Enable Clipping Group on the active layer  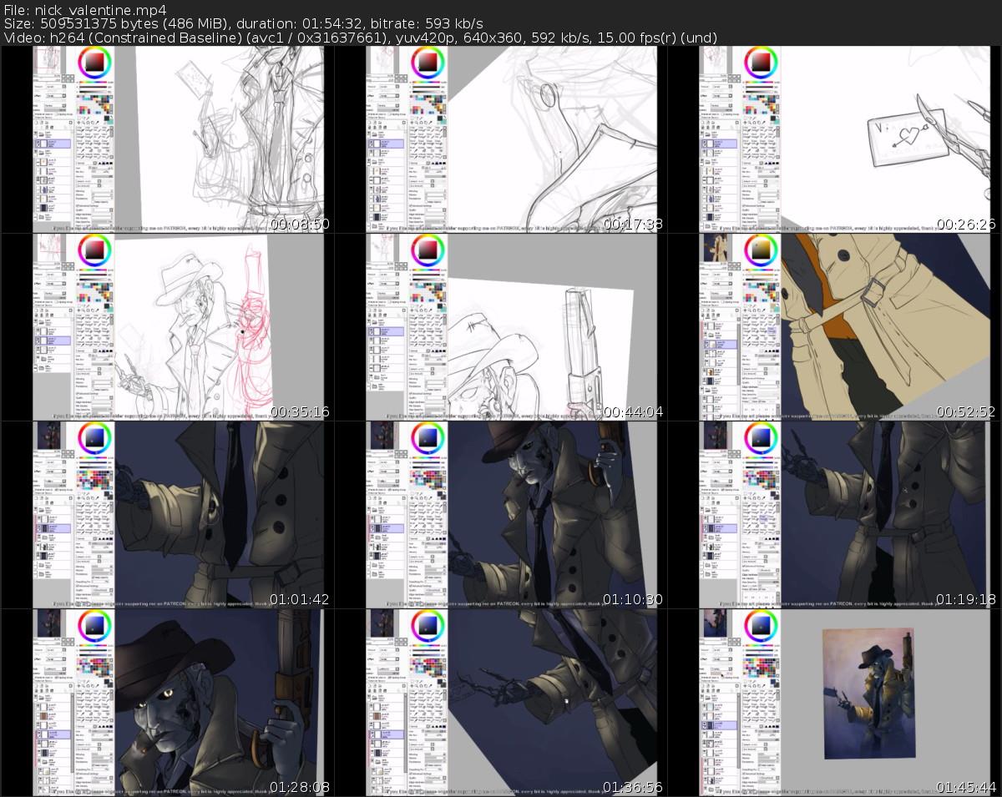coord(57,113)
